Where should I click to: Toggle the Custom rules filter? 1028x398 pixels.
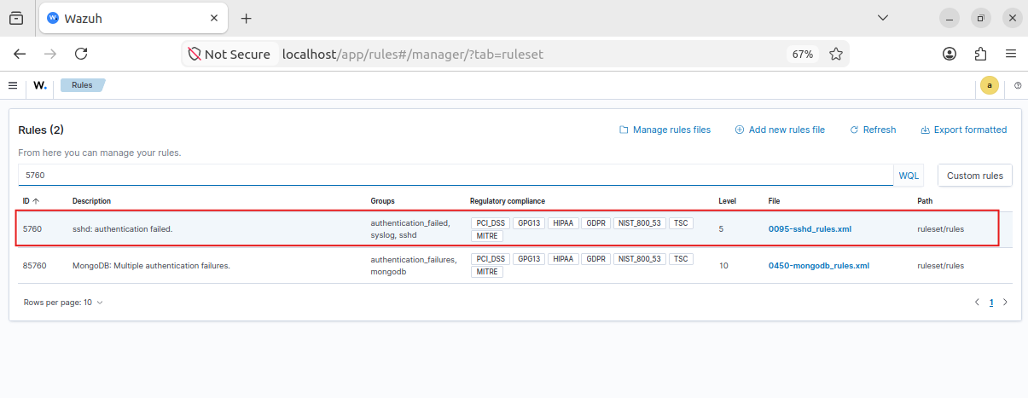(x=975, y=176)
